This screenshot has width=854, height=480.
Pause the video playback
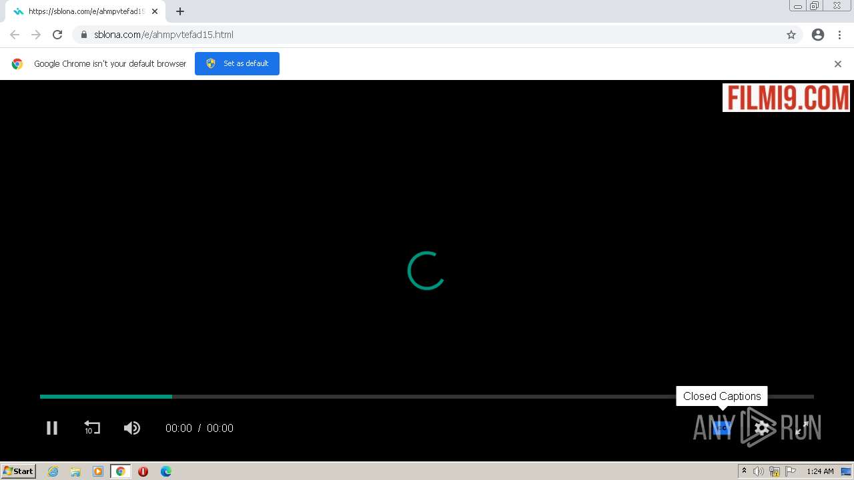click(52, 428)
